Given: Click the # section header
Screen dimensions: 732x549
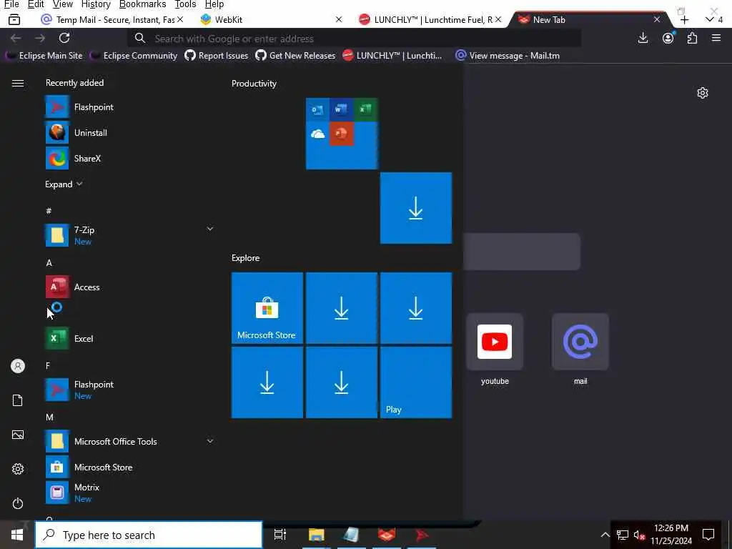Looking at the screenshot, I should click(49, 211).
